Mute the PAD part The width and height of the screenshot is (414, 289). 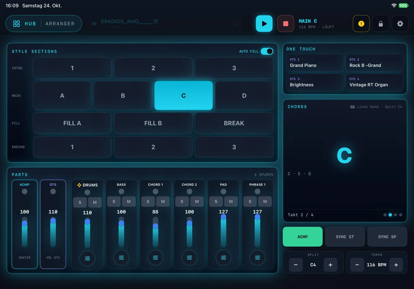[231, 201]
